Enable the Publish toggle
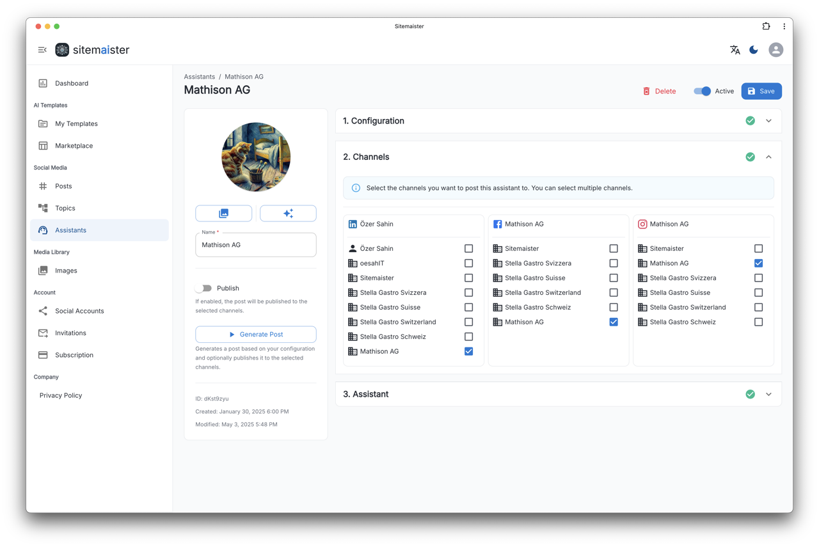819x547 pixels. (x=203, y=289)
